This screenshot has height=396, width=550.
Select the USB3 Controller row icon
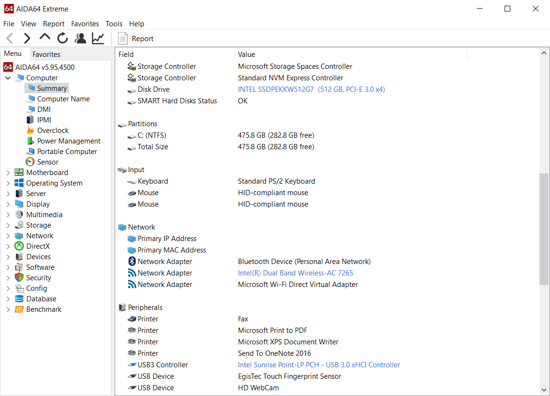(x=132, y=365)
